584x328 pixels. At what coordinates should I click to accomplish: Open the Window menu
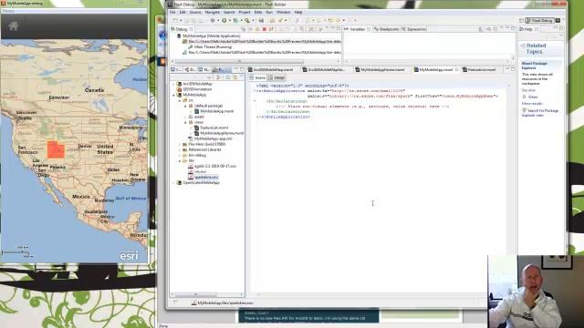284,12
